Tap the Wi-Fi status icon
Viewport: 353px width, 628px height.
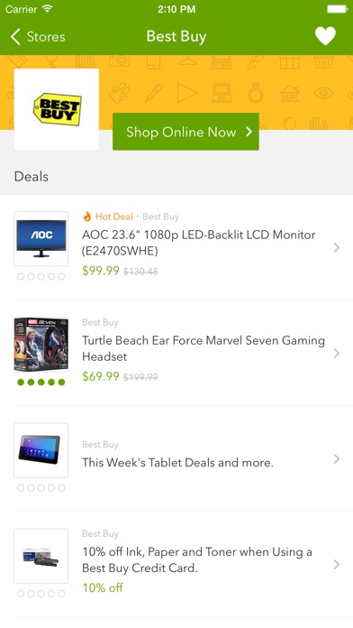[48, 9]
